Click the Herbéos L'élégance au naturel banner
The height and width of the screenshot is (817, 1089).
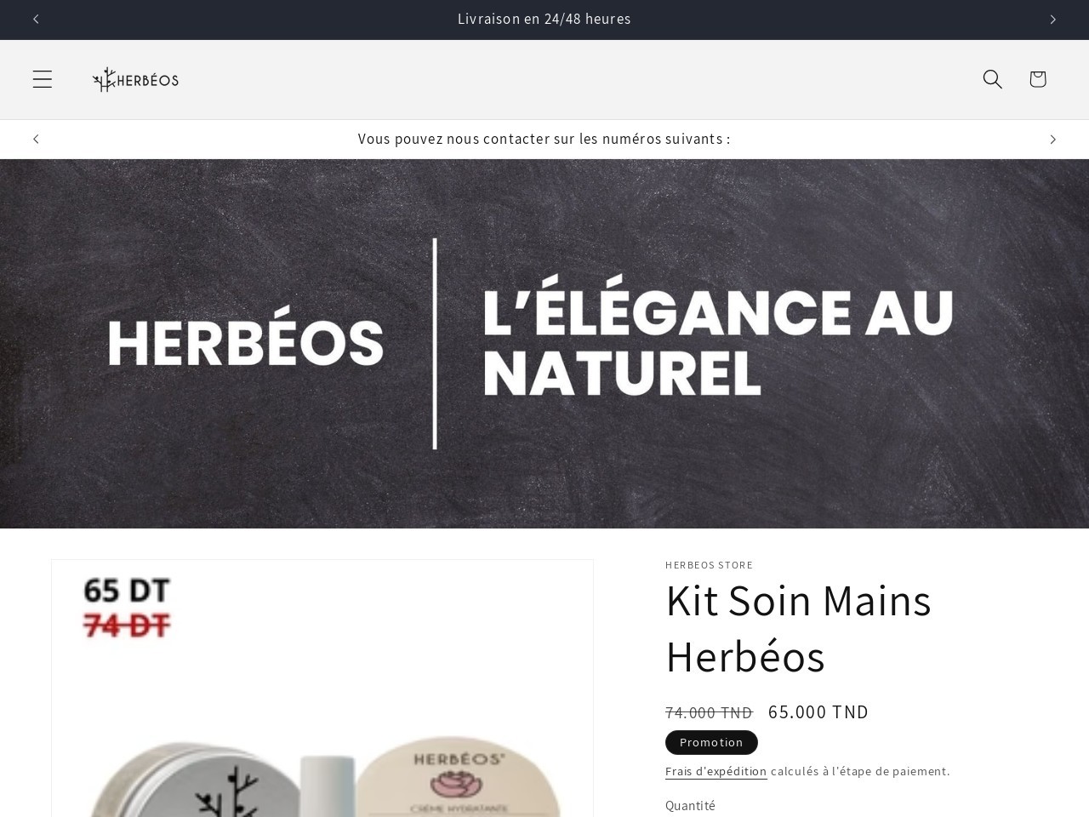tap(544, 344)
